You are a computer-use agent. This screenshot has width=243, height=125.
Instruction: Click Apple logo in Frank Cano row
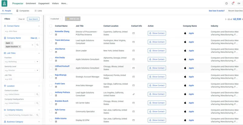(185, 85)
